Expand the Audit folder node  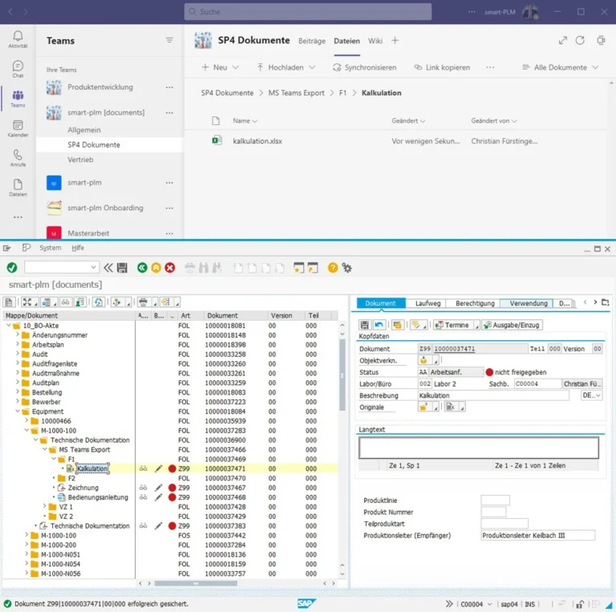pos(18,354)
